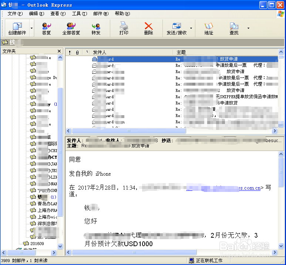Click the 正在联机工作 status bar icon
The height and width of the screenshot is (265, 286).
191,261
